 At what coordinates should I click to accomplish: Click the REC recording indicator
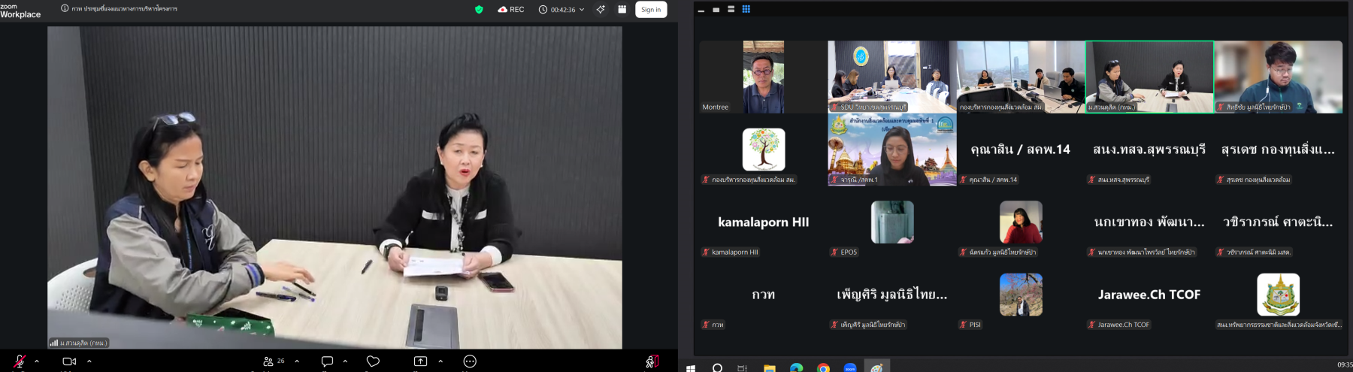pos(511,10)
